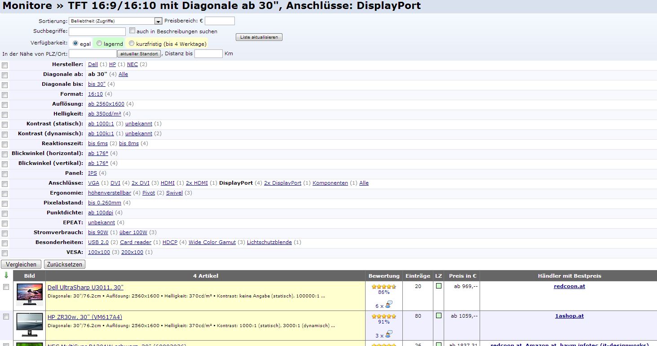Click the Preisbereich price input field
The width and height of the screenshot is (657, 346).
point(220,21)
